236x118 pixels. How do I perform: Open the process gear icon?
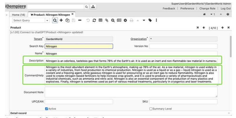(x=125, y=20)
